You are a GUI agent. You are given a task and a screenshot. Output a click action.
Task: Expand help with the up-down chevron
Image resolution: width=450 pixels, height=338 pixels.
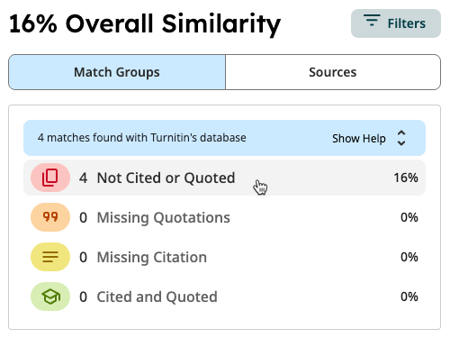point(401,138)
